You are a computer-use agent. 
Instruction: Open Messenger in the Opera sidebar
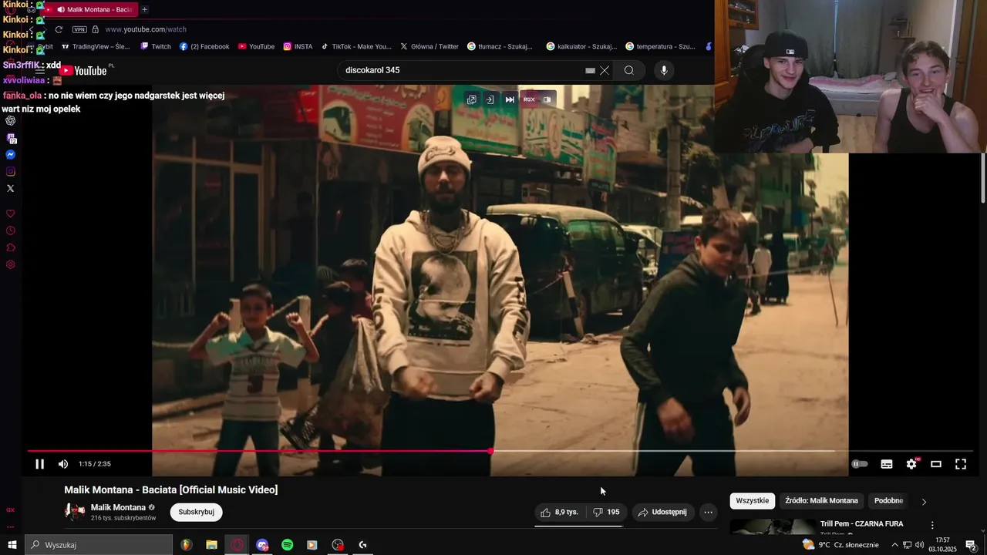click(11, 155)
